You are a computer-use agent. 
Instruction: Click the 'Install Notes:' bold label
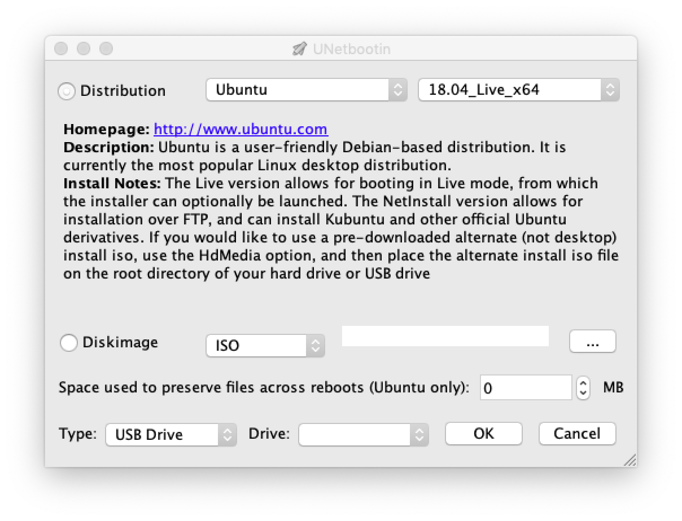(112, 183)
